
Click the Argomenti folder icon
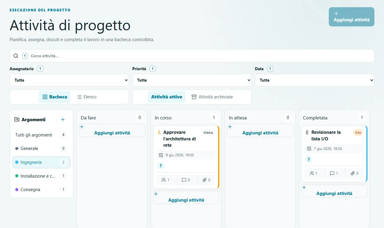click(x=17, y=120)
